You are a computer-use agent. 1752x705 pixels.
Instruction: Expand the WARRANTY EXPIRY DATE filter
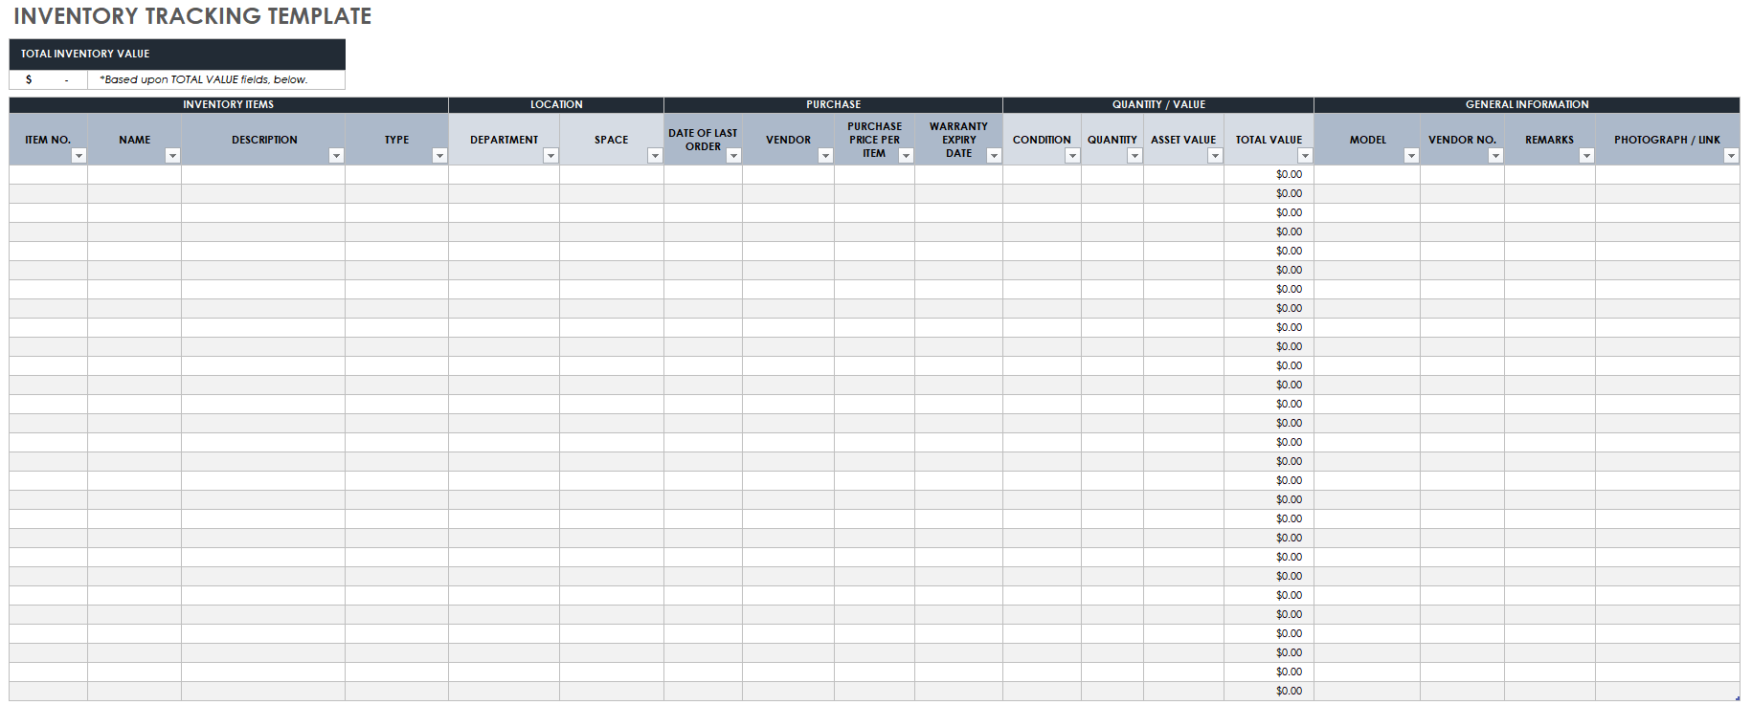click(994, 156)
